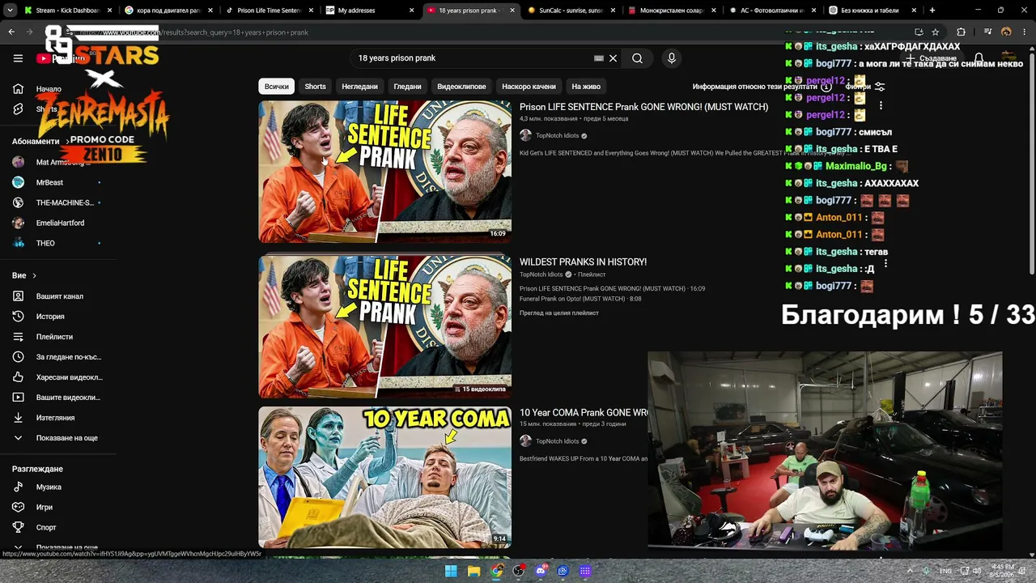
Task: Clear search query with X icon
Action: pos(613,58)
